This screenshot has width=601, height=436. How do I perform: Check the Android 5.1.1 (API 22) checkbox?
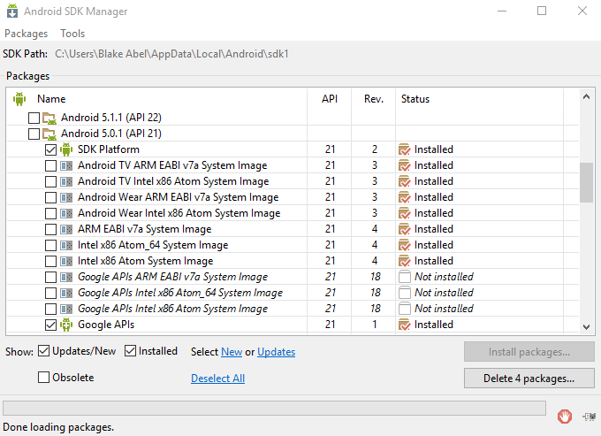(34, 118)
